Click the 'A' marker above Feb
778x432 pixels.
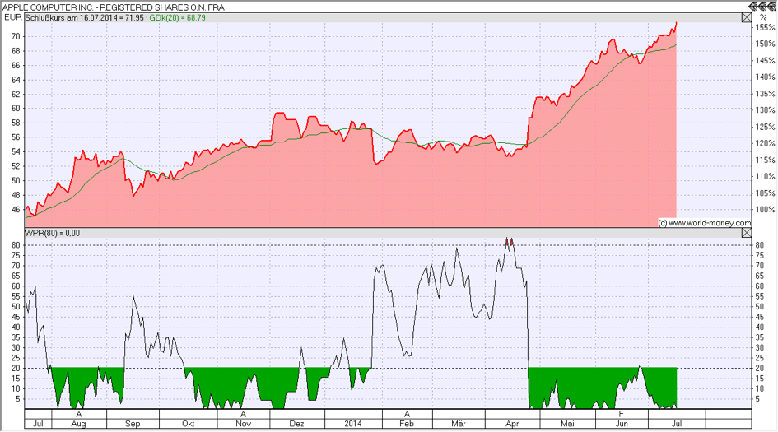(x=407, y=414)
